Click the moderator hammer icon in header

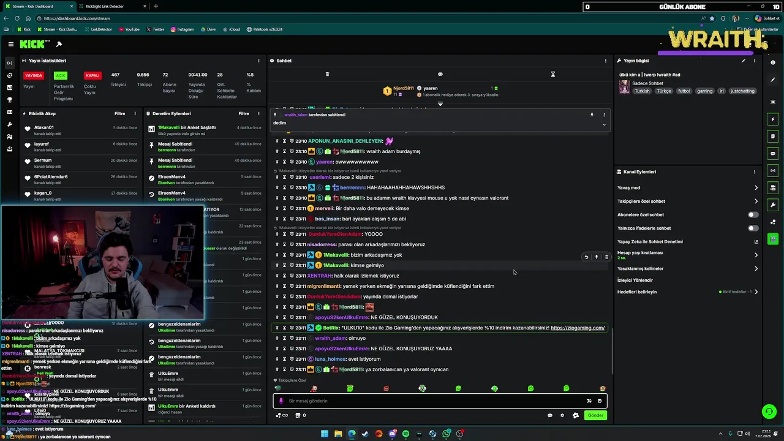pos(59,44)
